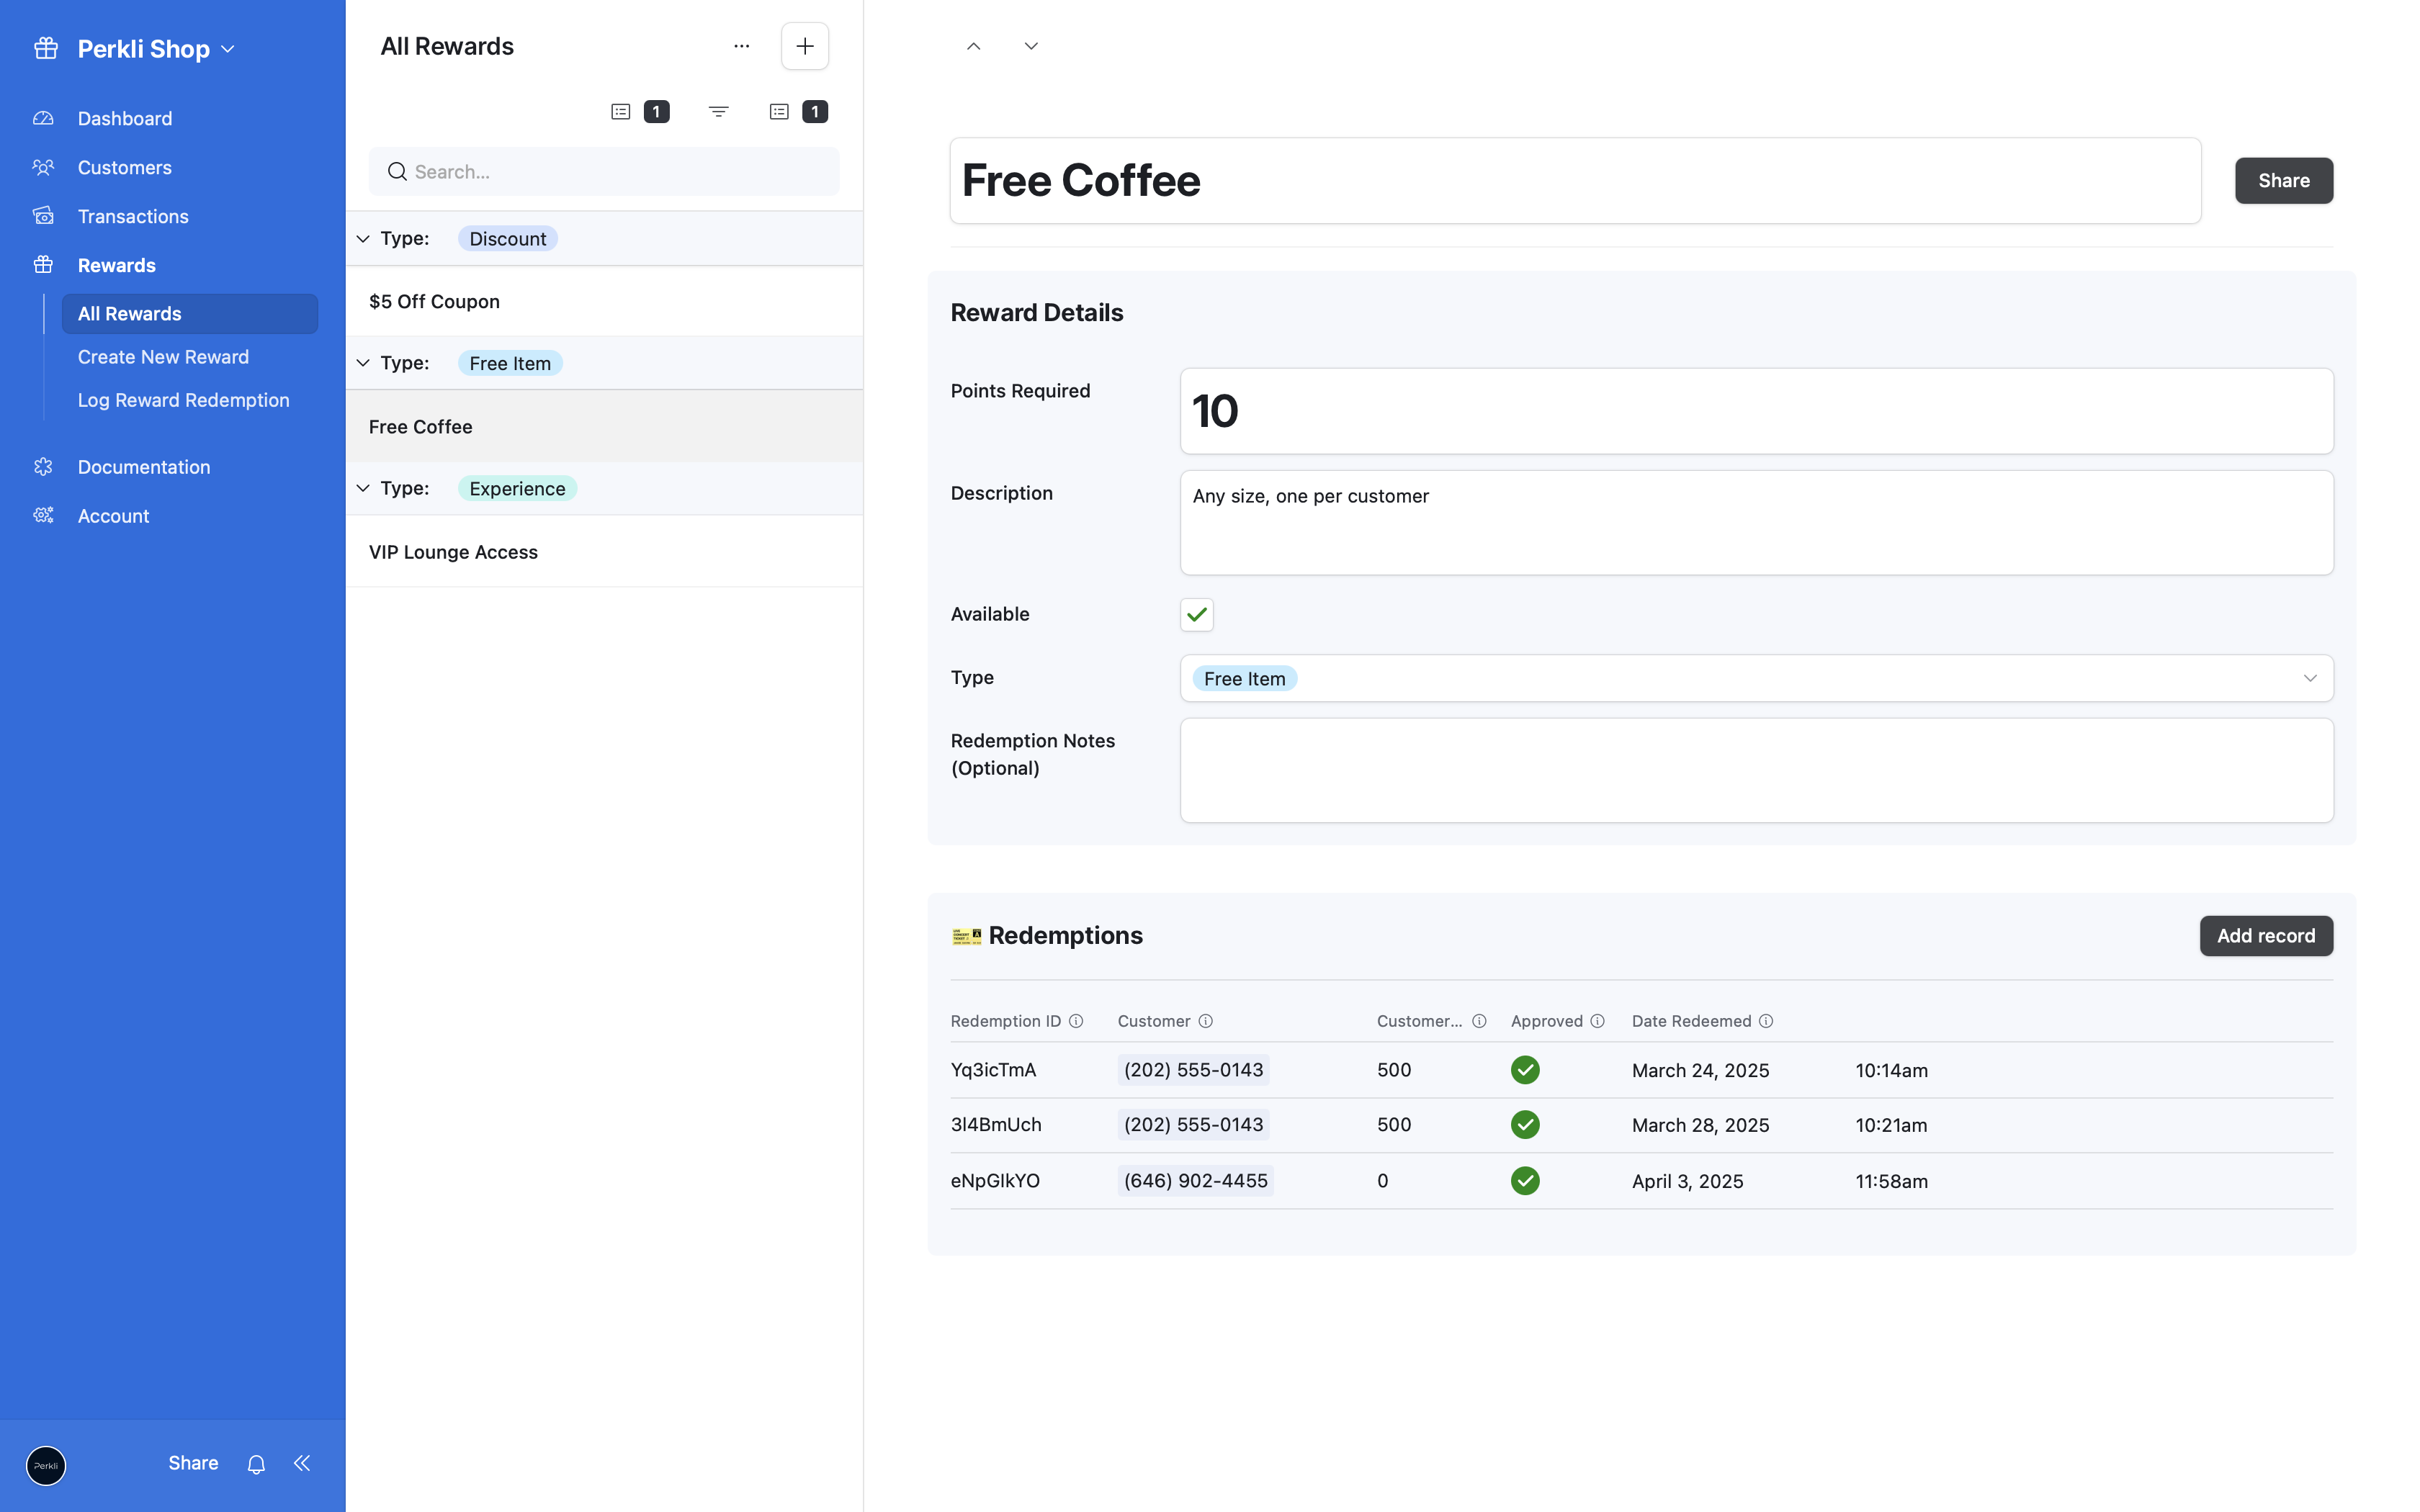Collapse the Type: Free Item group

(x=363, y=363)
